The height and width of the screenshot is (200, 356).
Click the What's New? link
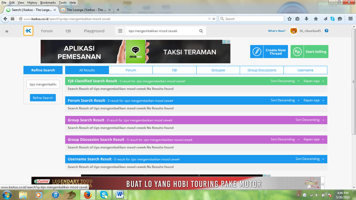(276, 31)
